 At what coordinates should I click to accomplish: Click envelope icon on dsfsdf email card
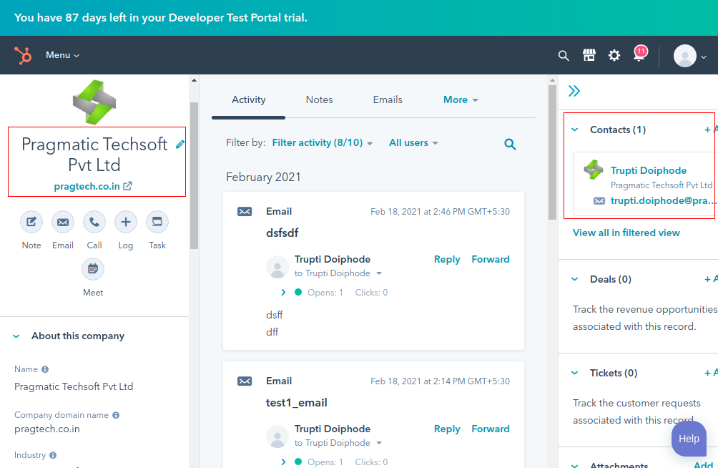point(245,211)
